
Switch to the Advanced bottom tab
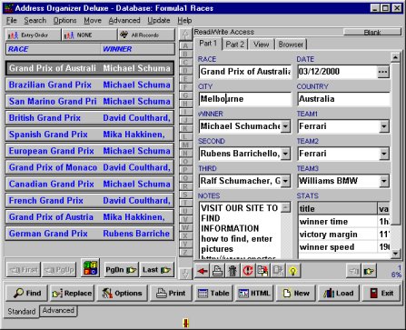point(58,310)
